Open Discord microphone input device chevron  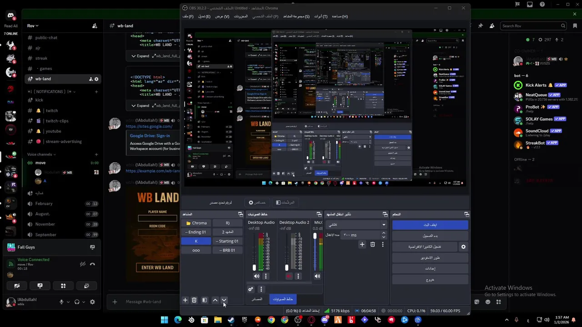coord(68,302)
